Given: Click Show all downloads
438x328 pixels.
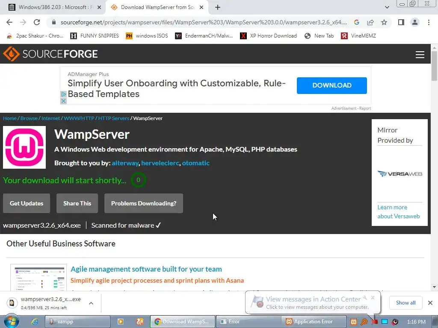Looking at the screenshot, I should pyautogui.click(x=405, y=303).
